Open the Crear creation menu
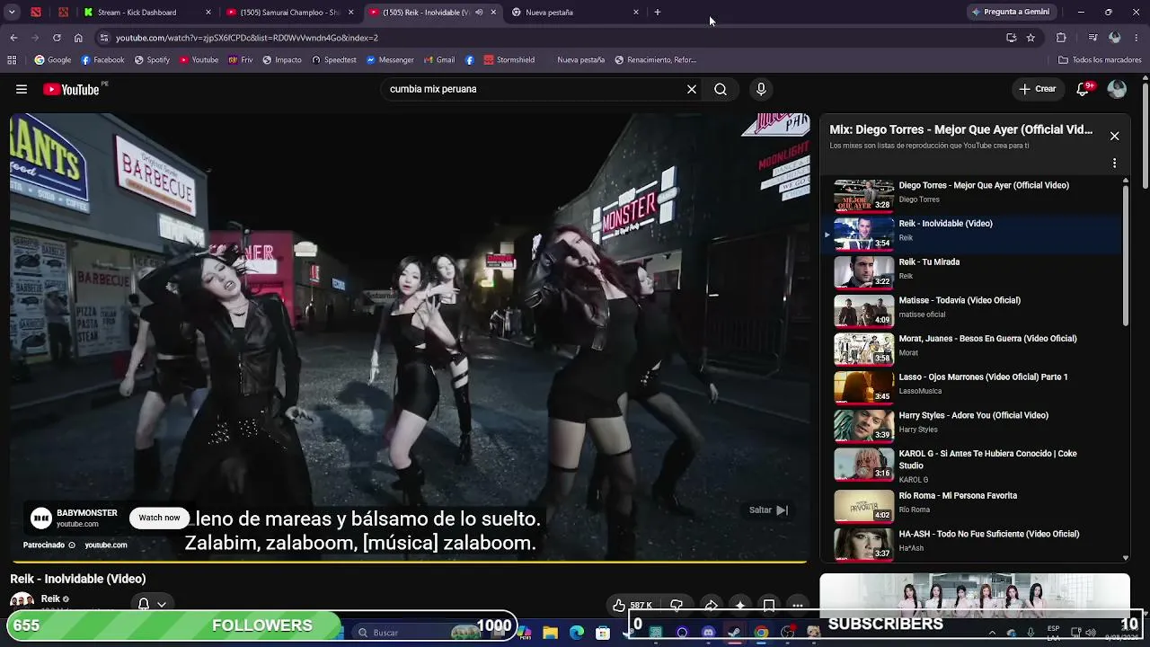1150x647 pixels. point(1037,89)
